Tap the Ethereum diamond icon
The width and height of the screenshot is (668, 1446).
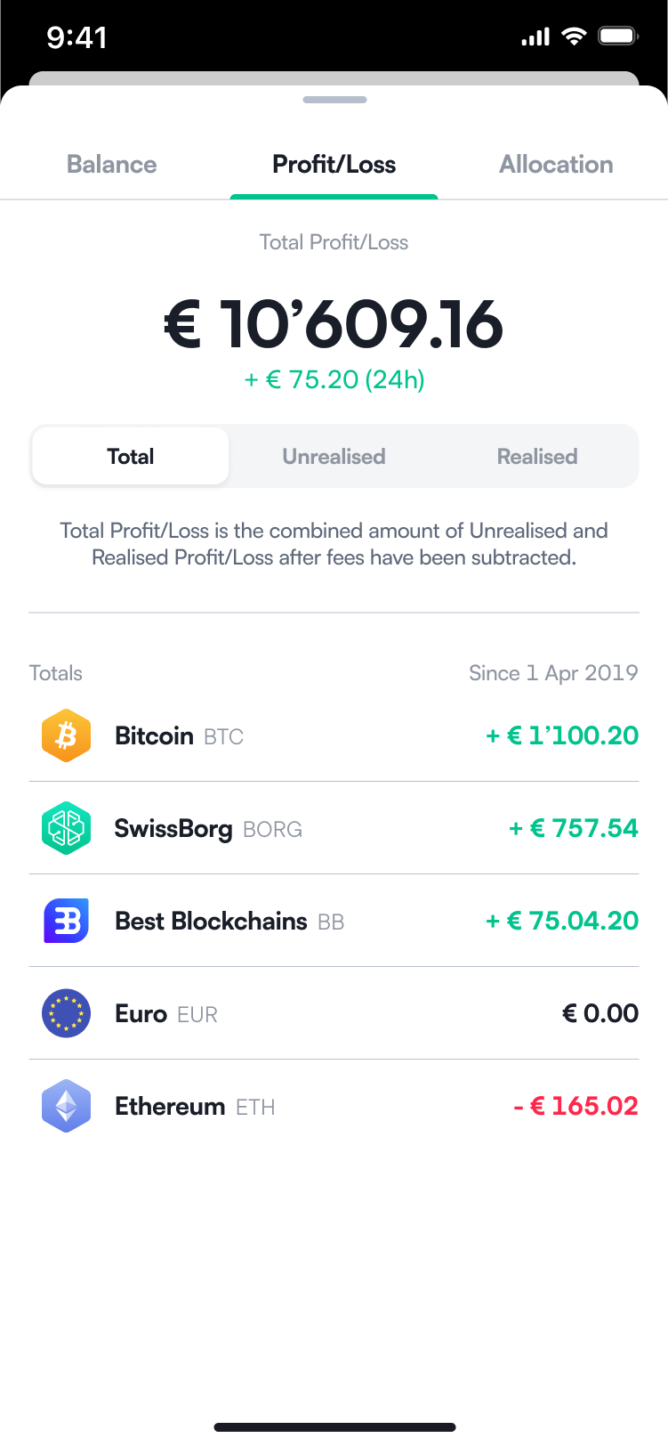pos(67,1106)
